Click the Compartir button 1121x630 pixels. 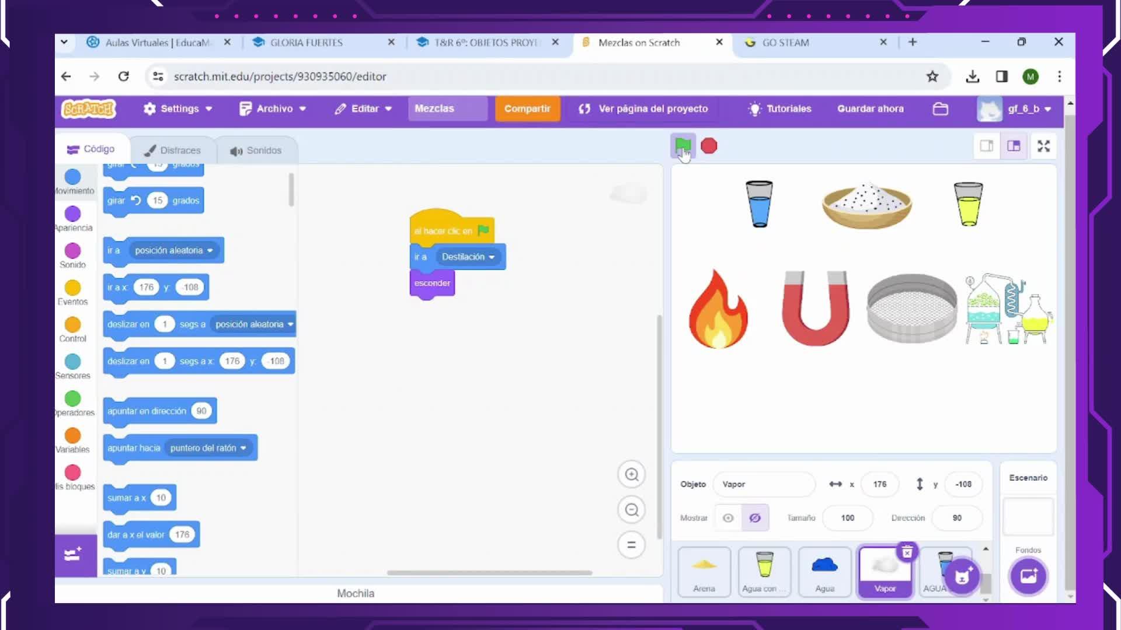click(x=527, y=109)
